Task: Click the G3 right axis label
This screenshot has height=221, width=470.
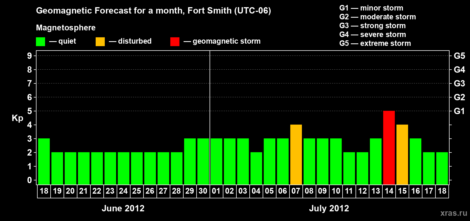Action: (x=459, y=83)
